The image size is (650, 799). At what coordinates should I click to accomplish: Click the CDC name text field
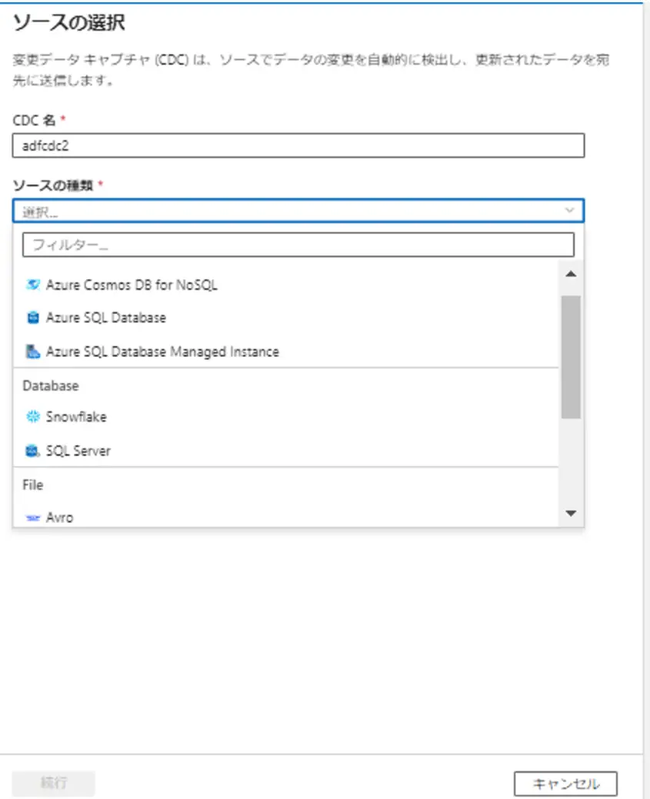(298, 146)
